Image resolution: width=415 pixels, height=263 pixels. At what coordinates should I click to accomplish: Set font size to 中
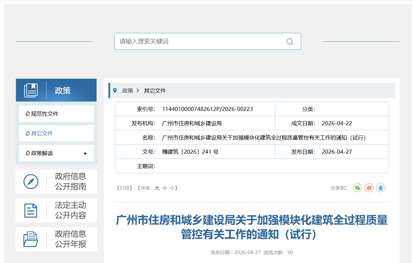click(165, 188)
